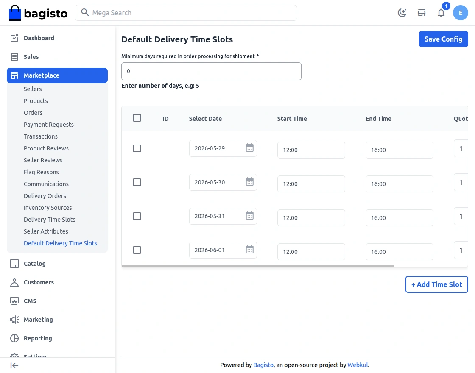Viewport: 475px width, 373px height.
Task: Open Catalog menu item
Action: click(x=57, y=263)
